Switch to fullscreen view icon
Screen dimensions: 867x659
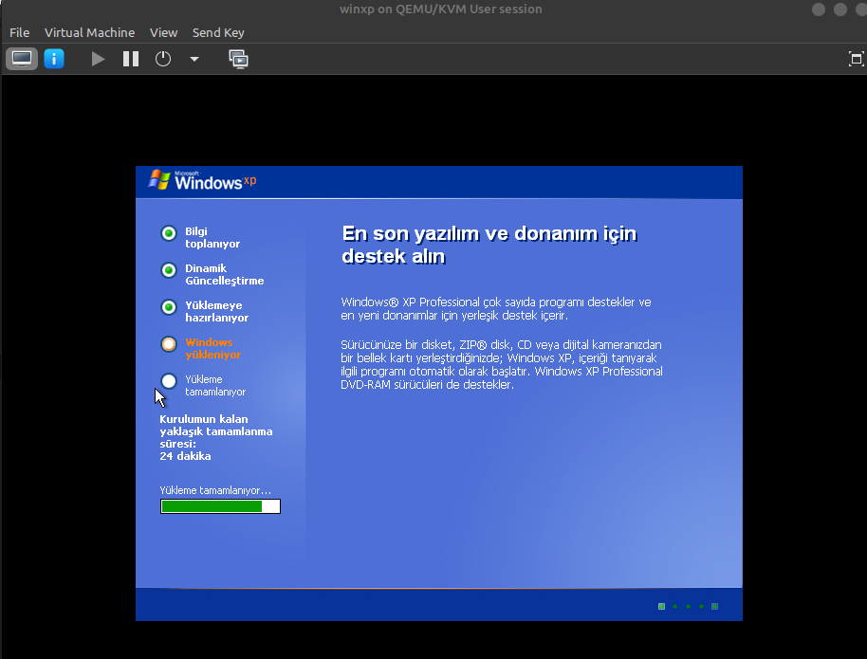(856, 59)
